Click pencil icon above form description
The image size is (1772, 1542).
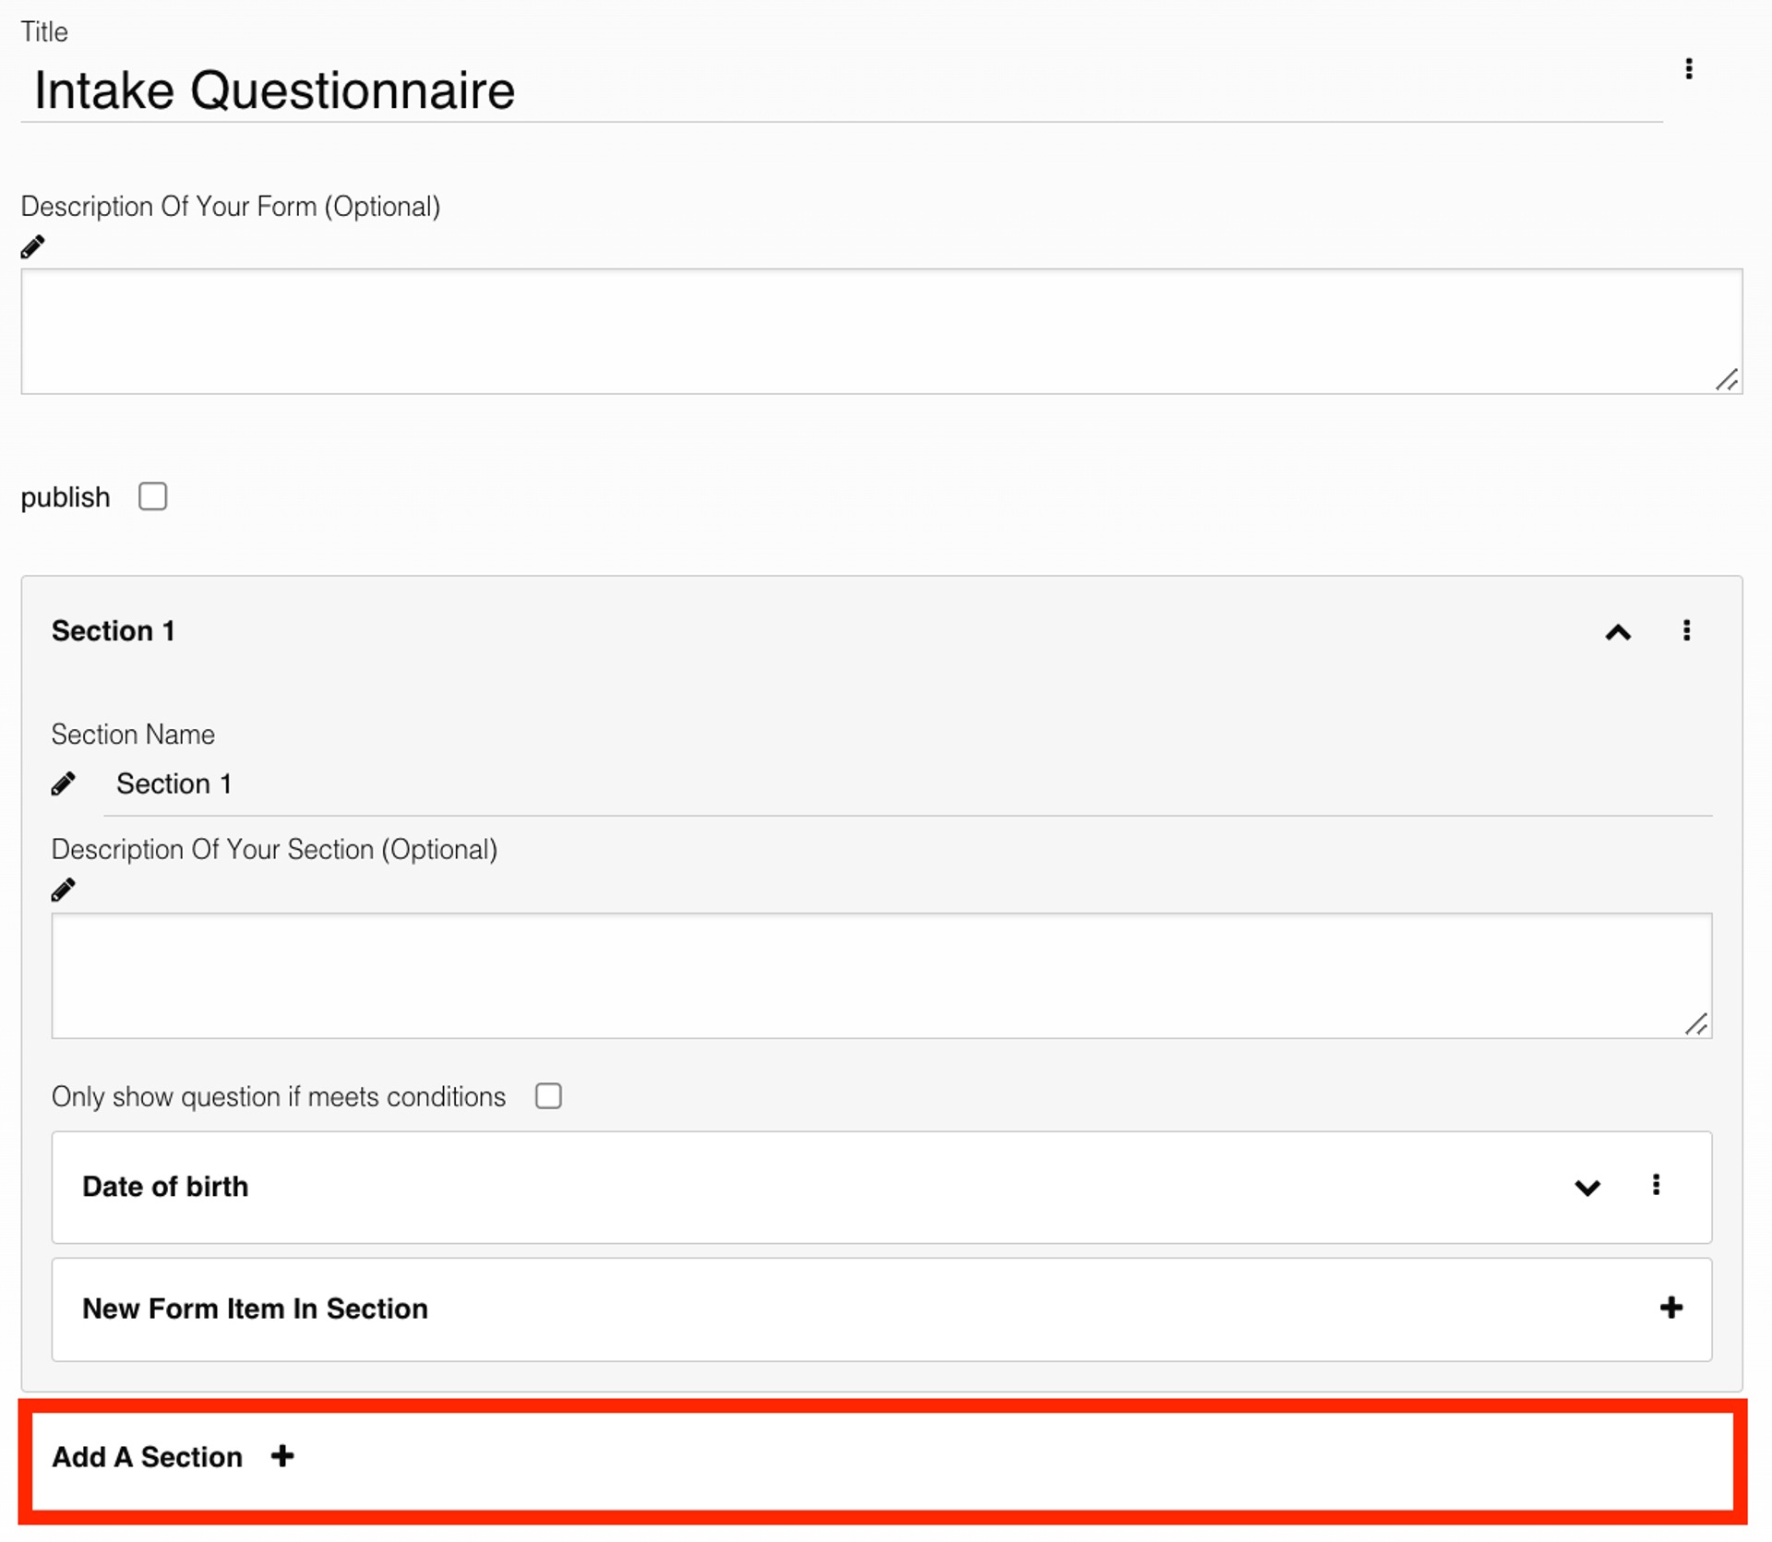(x=32, y=247)
